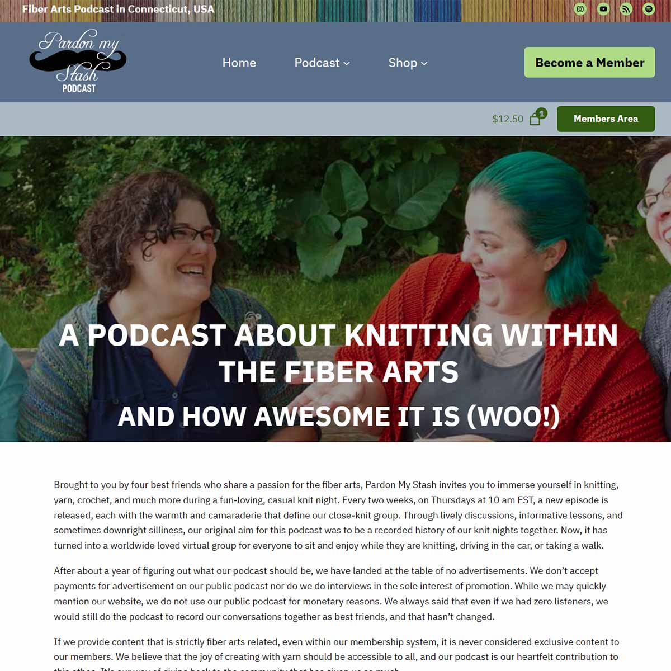This screenshot has width=671, height=671.
Task: Open the shopping cart bag icon
Action: pyautogui.click(x=535, y=119)
